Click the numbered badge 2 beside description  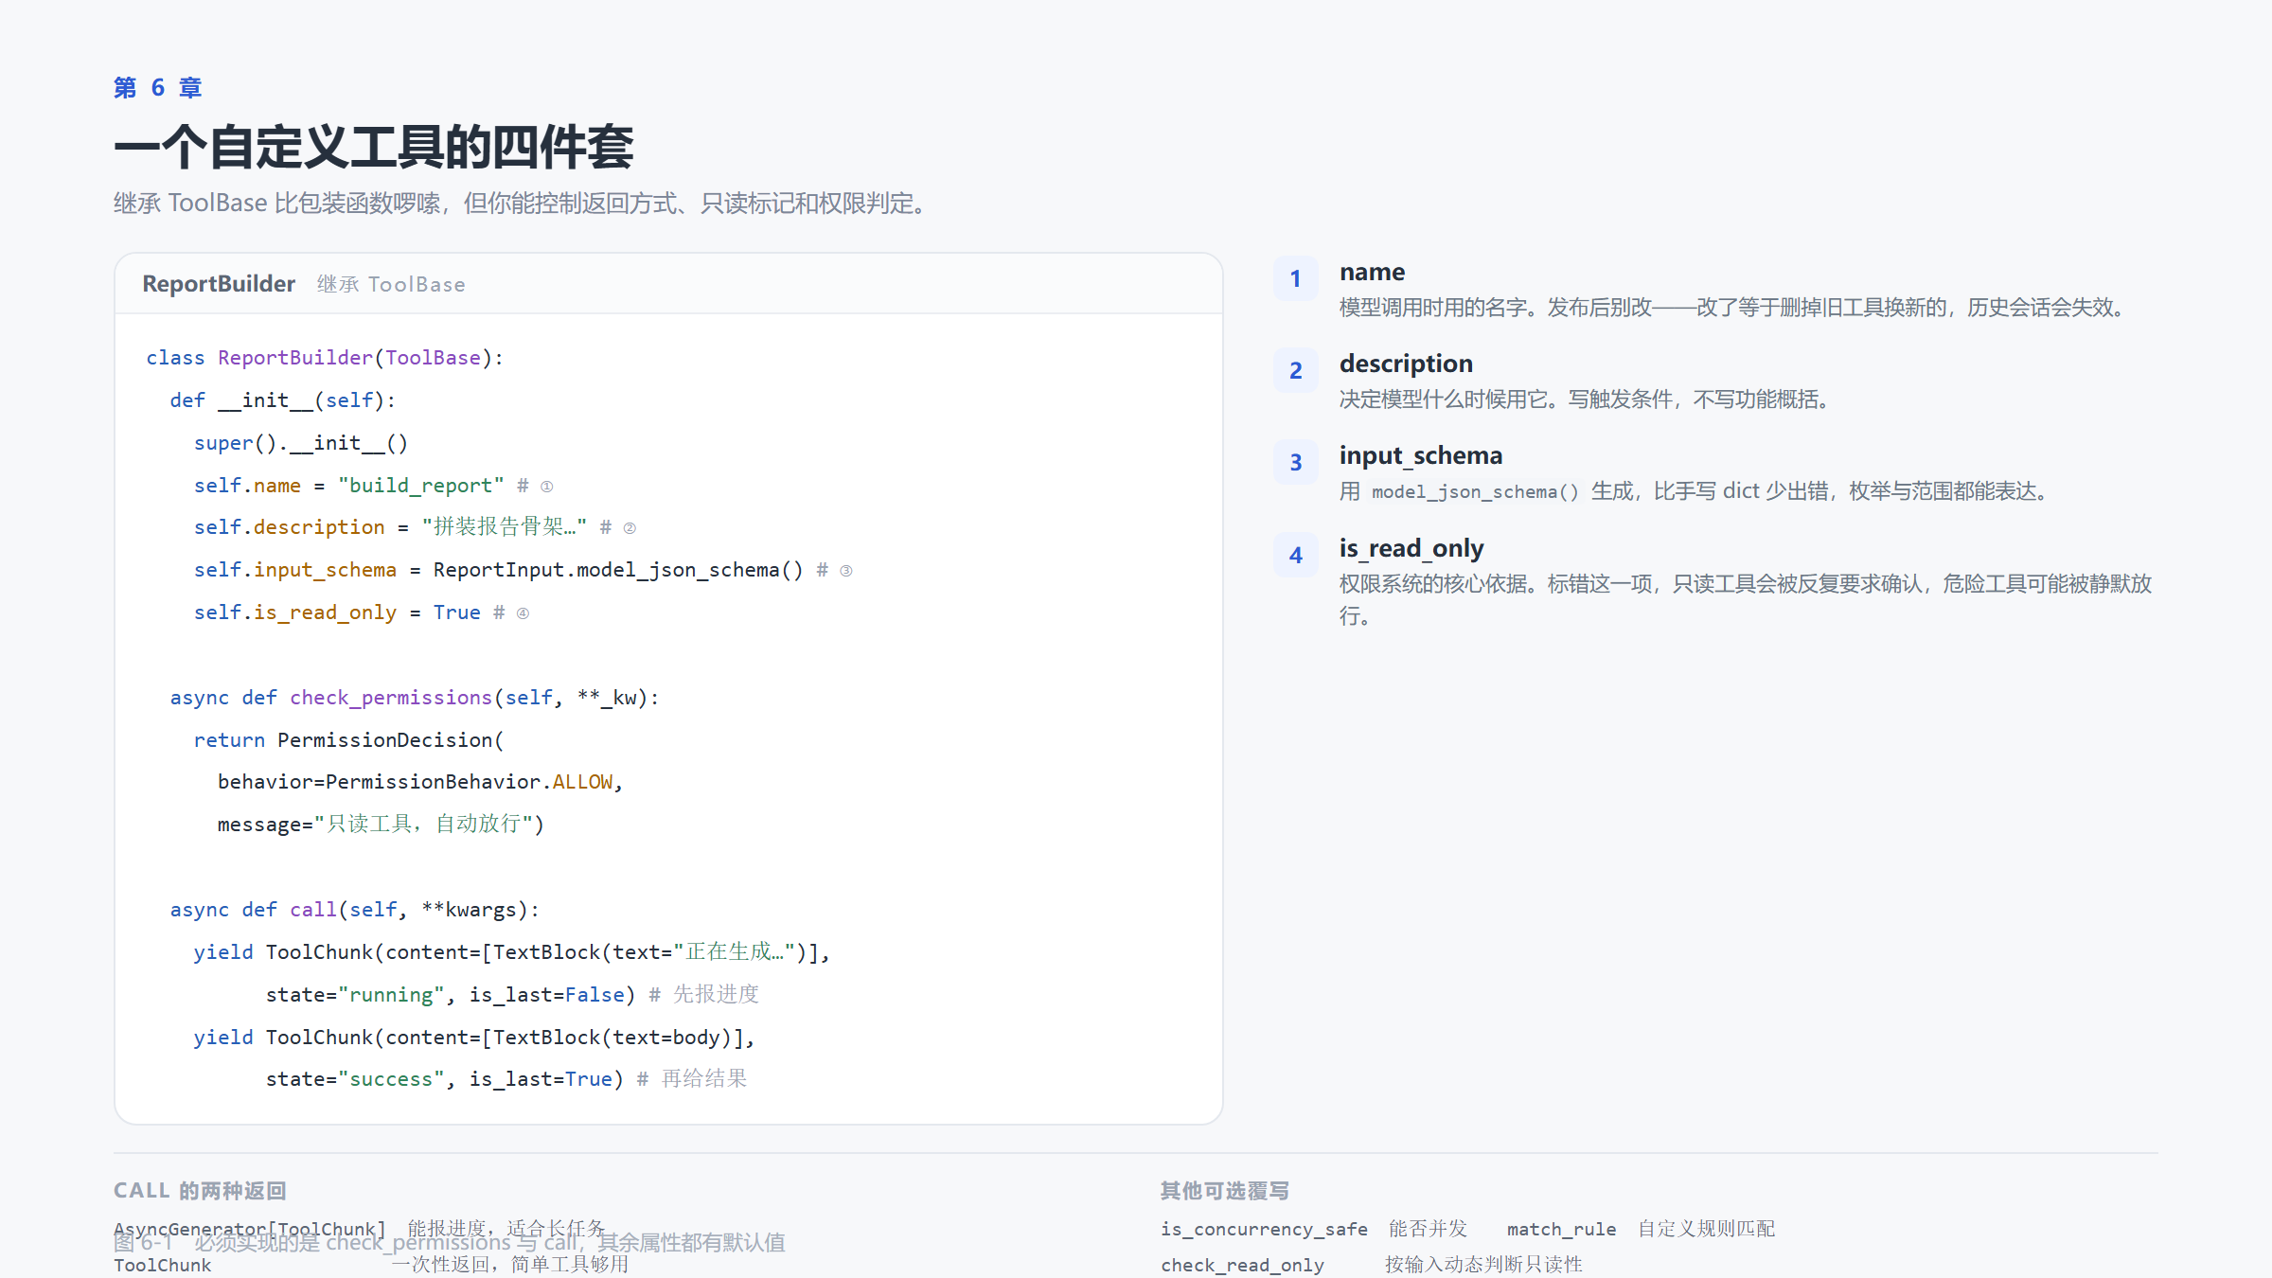(1295, 371)
